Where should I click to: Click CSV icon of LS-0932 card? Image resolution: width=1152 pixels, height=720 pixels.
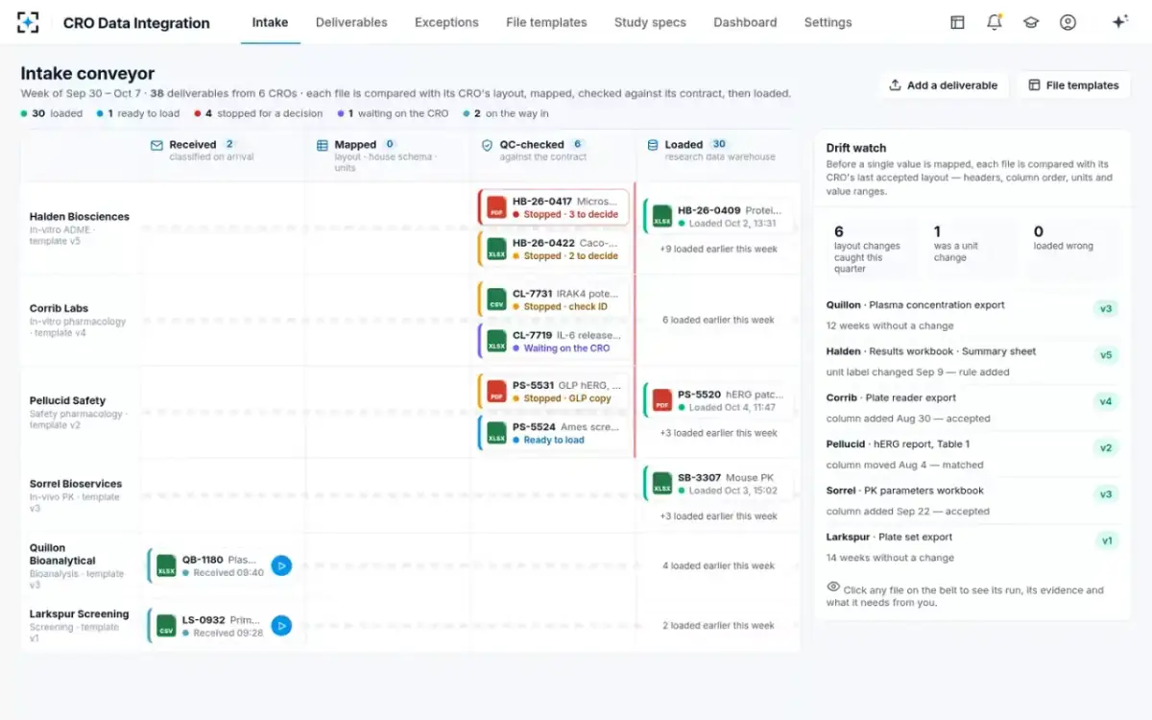click(166, 626)
